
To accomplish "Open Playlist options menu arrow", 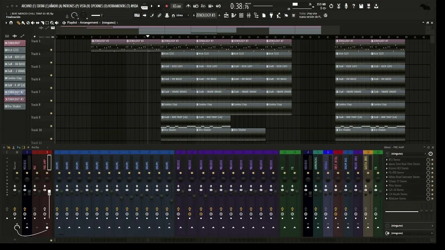I will tap(6, 23).
